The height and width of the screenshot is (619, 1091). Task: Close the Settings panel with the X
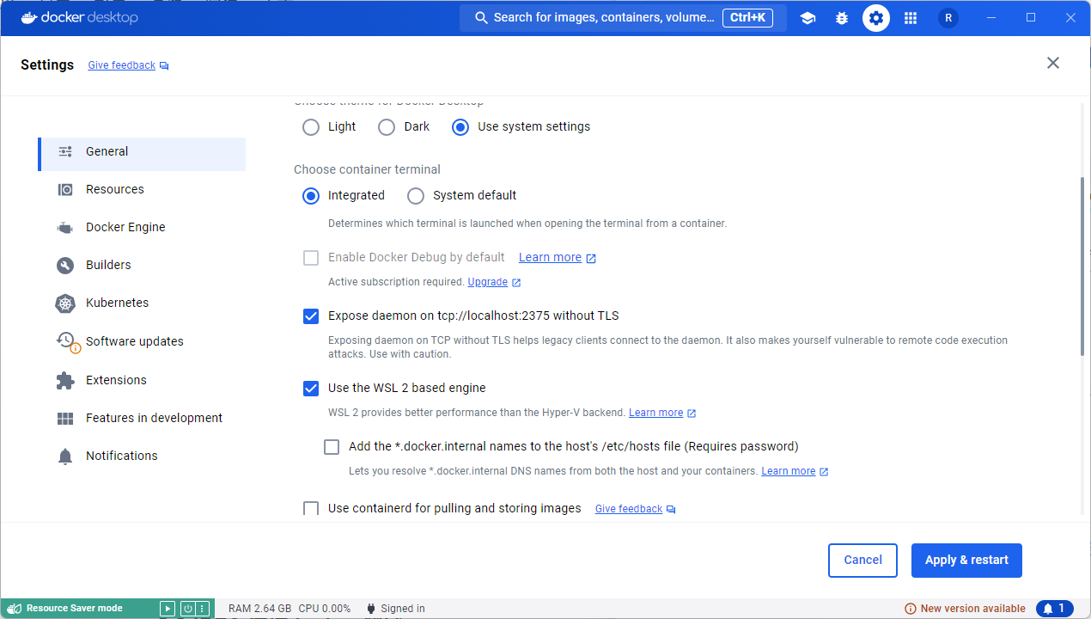pyautogui.click(x=1053, y=63)
